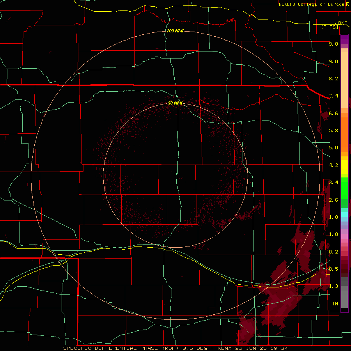Click the 9.0 value on the color scale
351x351 pixels.
coord(333,61)
